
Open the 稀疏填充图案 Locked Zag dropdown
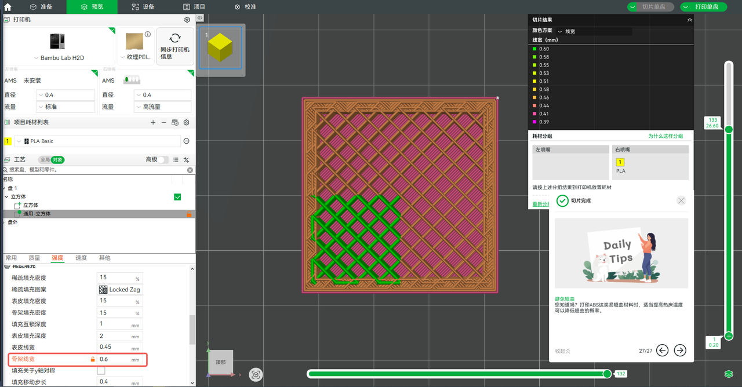tap(119, 290)
